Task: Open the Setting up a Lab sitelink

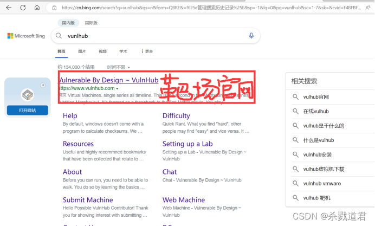Action: point(187,144)
